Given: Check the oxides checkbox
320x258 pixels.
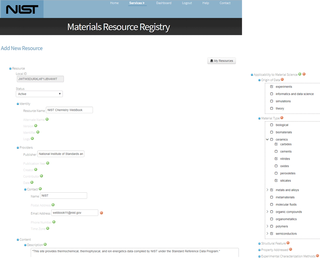Looking at the screenshot, I should 276,166.
